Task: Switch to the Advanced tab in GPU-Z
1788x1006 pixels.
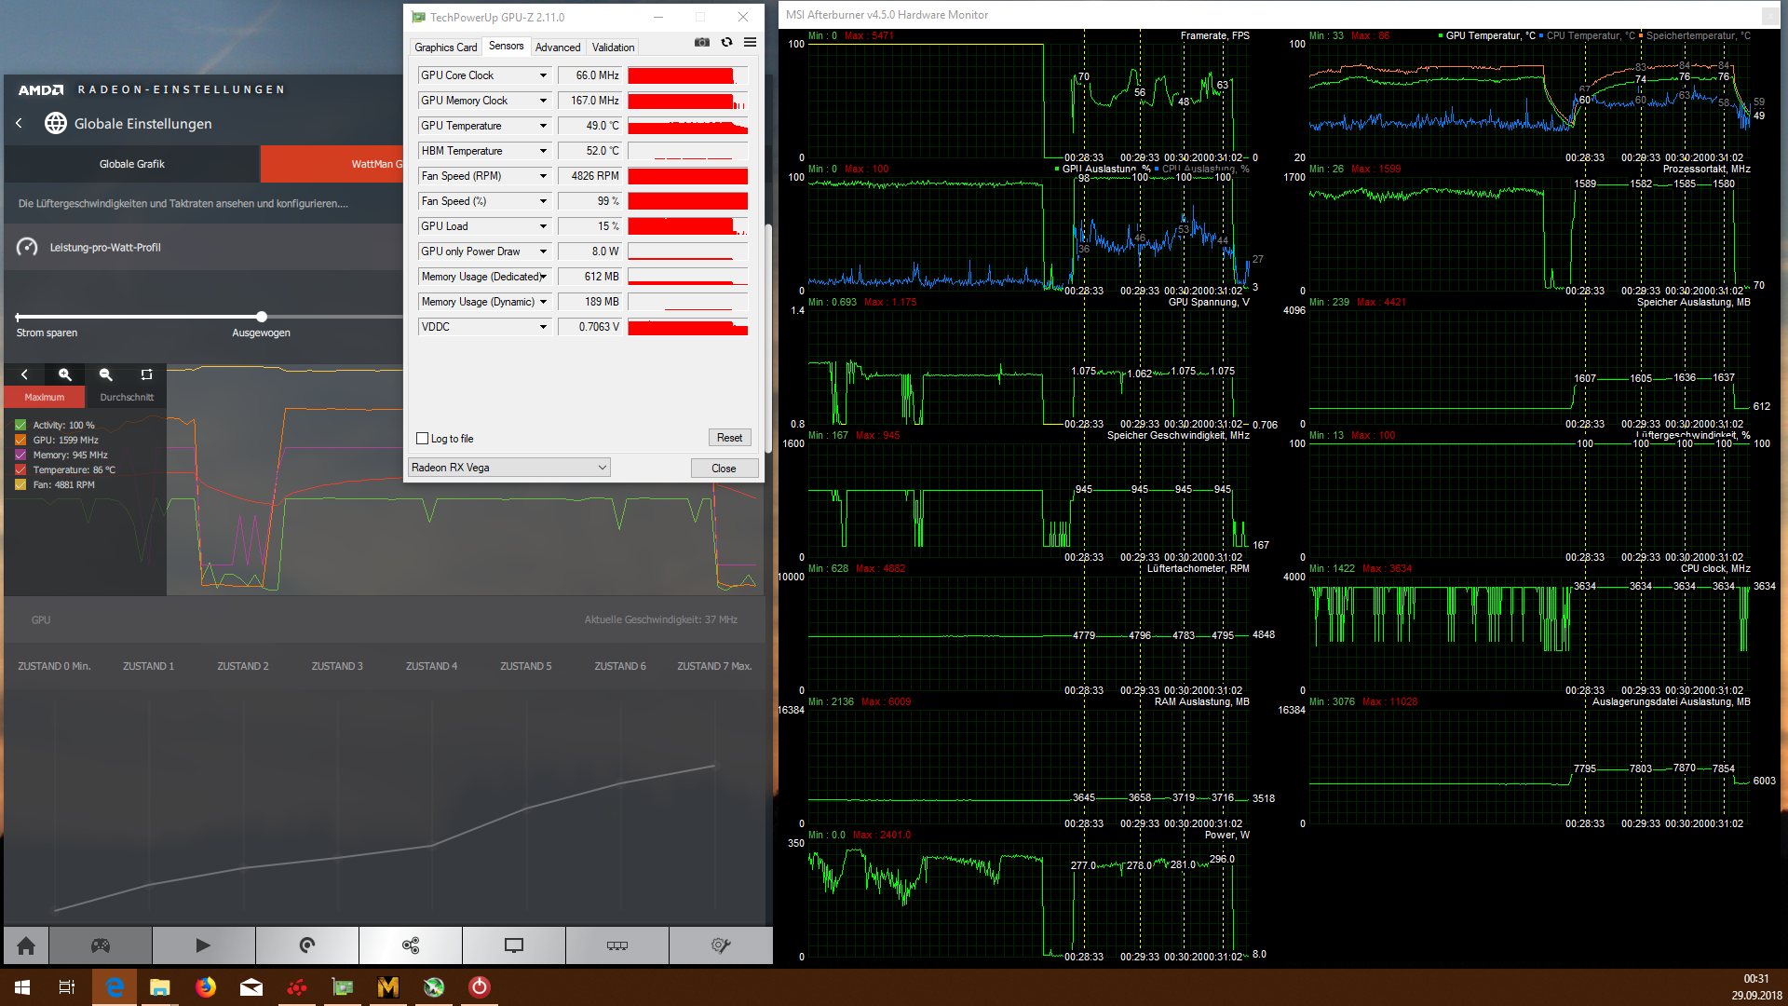Action: 557,47
